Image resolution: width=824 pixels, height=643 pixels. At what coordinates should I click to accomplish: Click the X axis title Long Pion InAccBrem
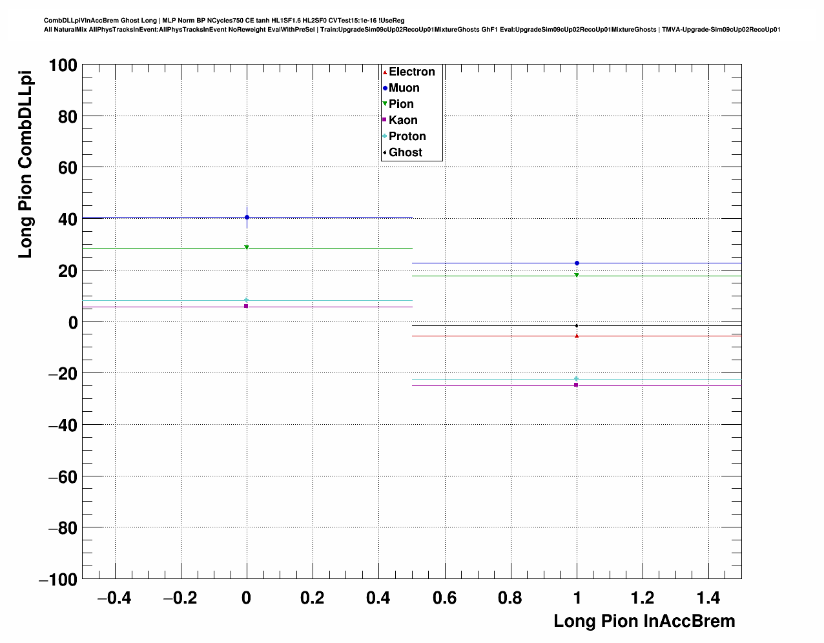pyautogui.click(x=644, y=621)
